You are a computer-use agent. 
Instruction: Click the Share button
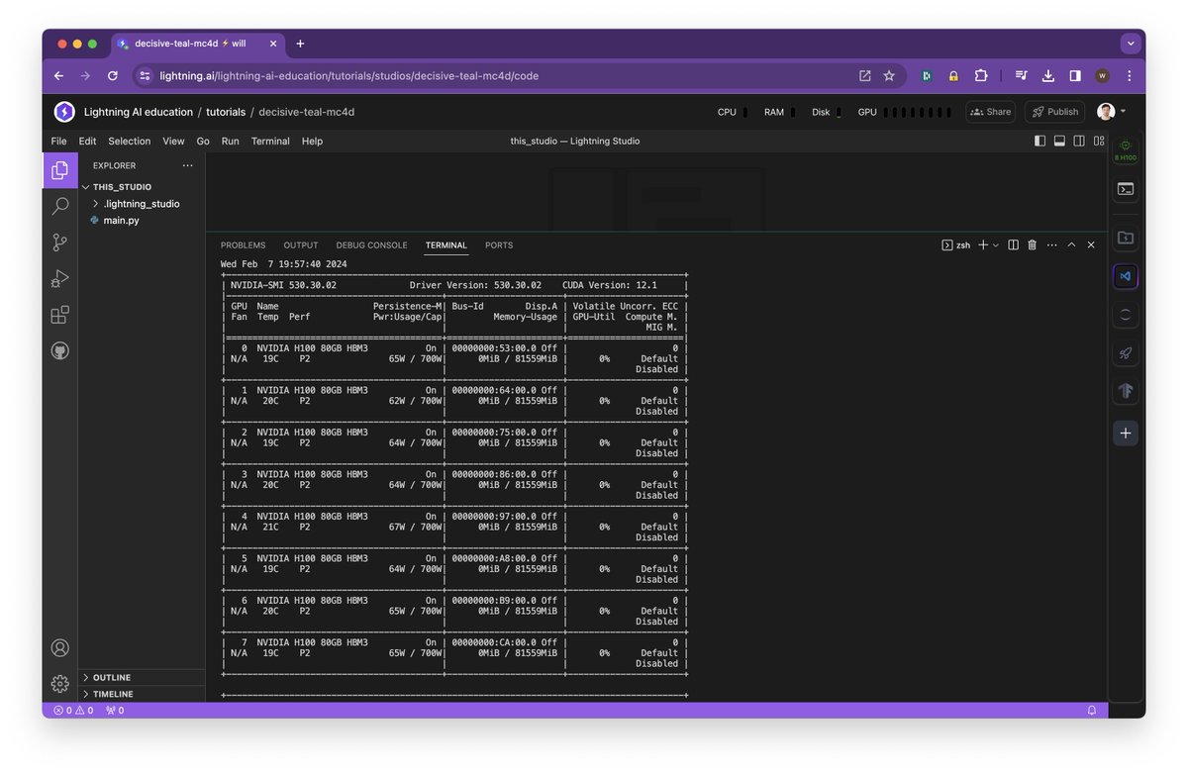click(x=991, y=112)
